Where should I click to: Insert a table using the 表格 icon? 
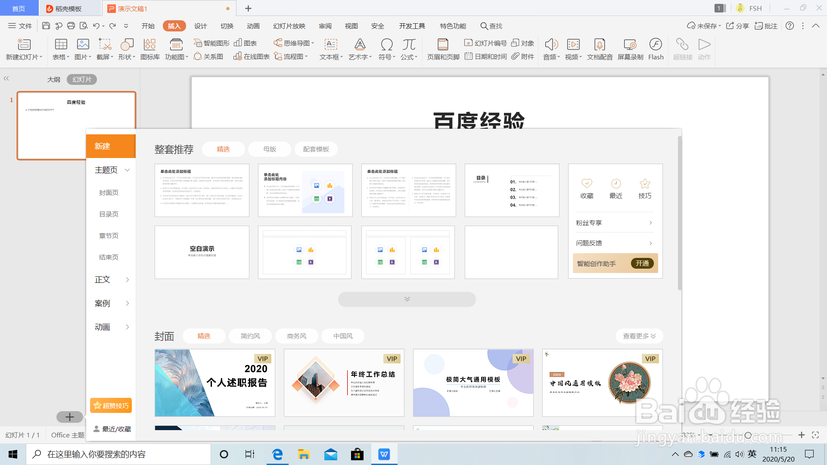(x=61, y=44)
